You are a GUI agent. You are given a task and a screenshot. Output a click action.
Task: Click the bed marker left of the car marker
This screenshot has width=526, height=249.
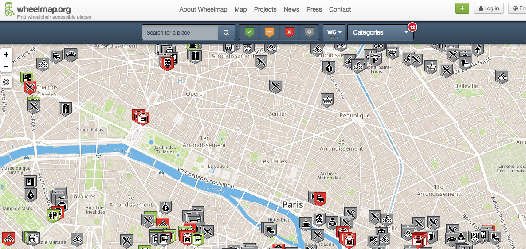coord(56,56)
